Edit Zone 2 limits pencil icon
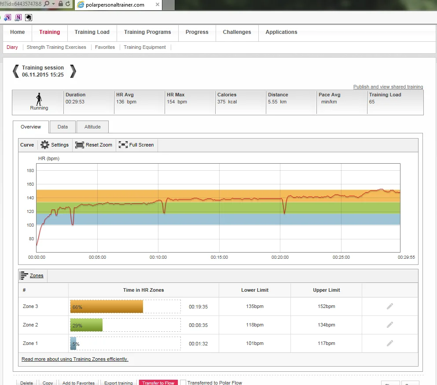Image resolution: width=437 pixels, height=385 pixels. click(389, 325)
